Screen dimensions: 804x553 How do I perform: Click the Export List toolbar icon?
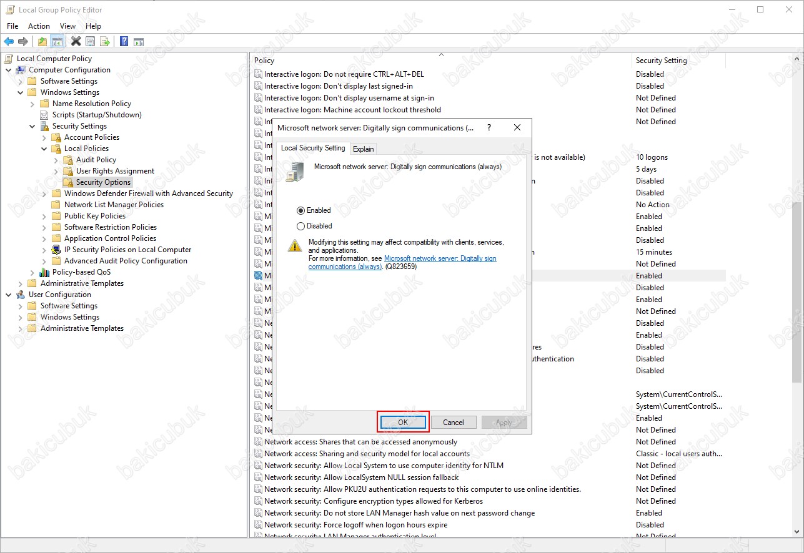(x=105, y=42)
